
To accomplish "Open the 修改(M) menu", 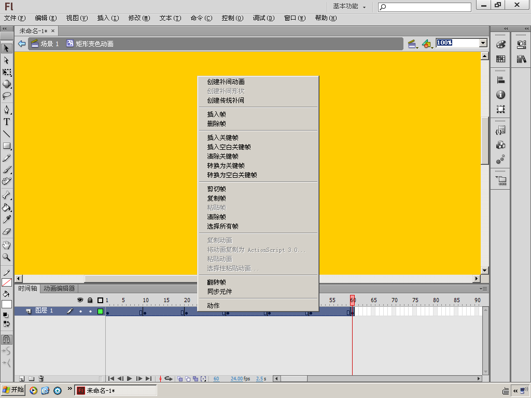I will click(x=139, y=18).
